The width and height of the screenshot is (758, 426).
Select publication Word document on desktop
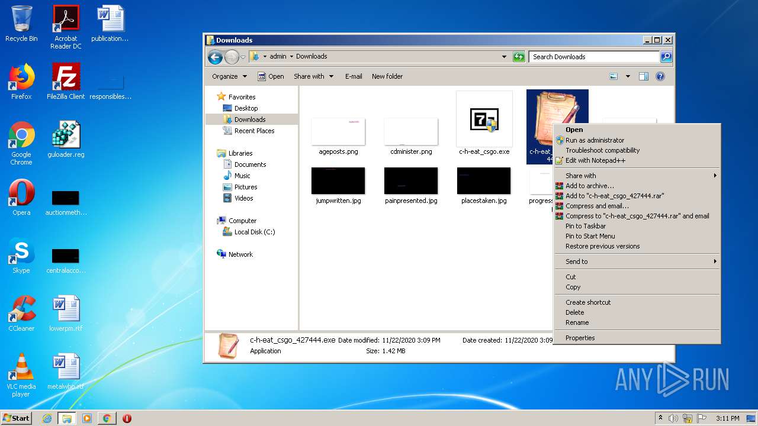tap(110, 24)
